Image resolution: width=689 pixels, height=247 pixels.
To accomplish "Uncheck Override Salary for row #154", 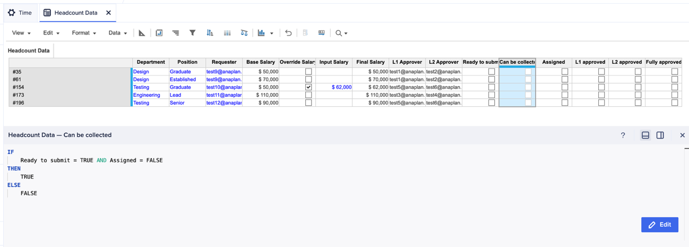I will click(x=308, y=87).
